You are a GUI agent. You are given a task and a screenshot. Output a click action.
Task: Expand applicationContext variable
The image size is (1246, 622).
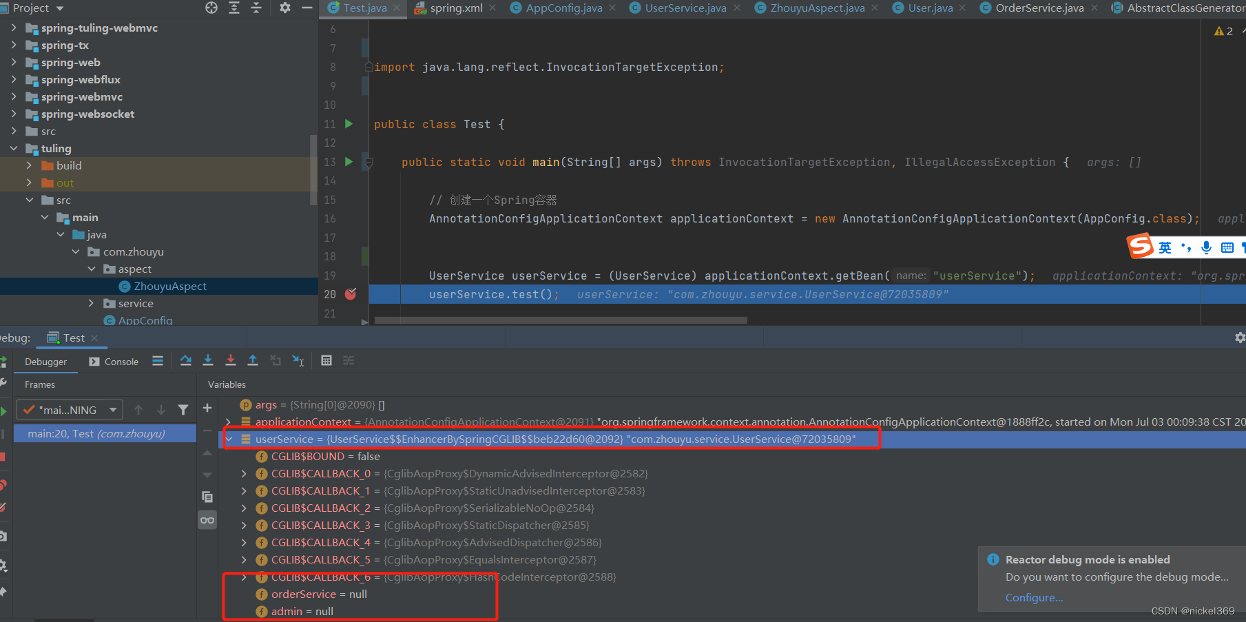(229, 422)
